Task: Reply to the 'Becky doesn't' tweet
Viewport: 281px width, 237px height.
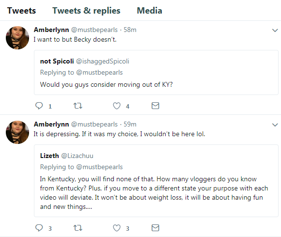Action: pos(39,106)
